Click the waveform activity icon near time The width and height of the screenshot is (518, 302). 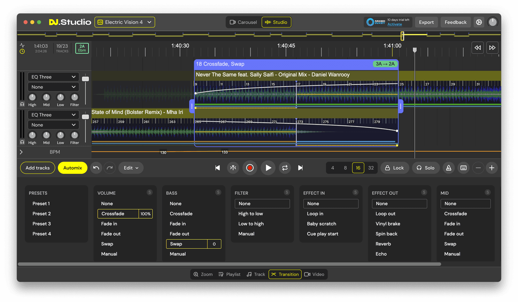tap(22, 46)
